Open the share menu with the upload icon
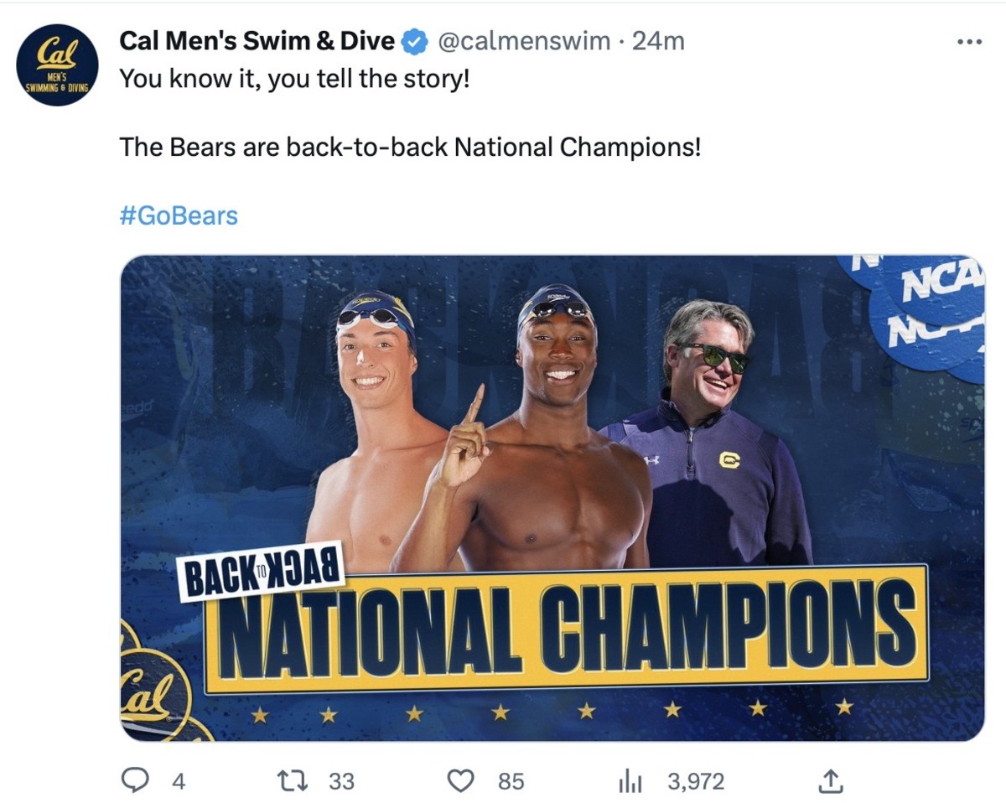Screen dimensions: 1006x803 (x=831, y=780)
